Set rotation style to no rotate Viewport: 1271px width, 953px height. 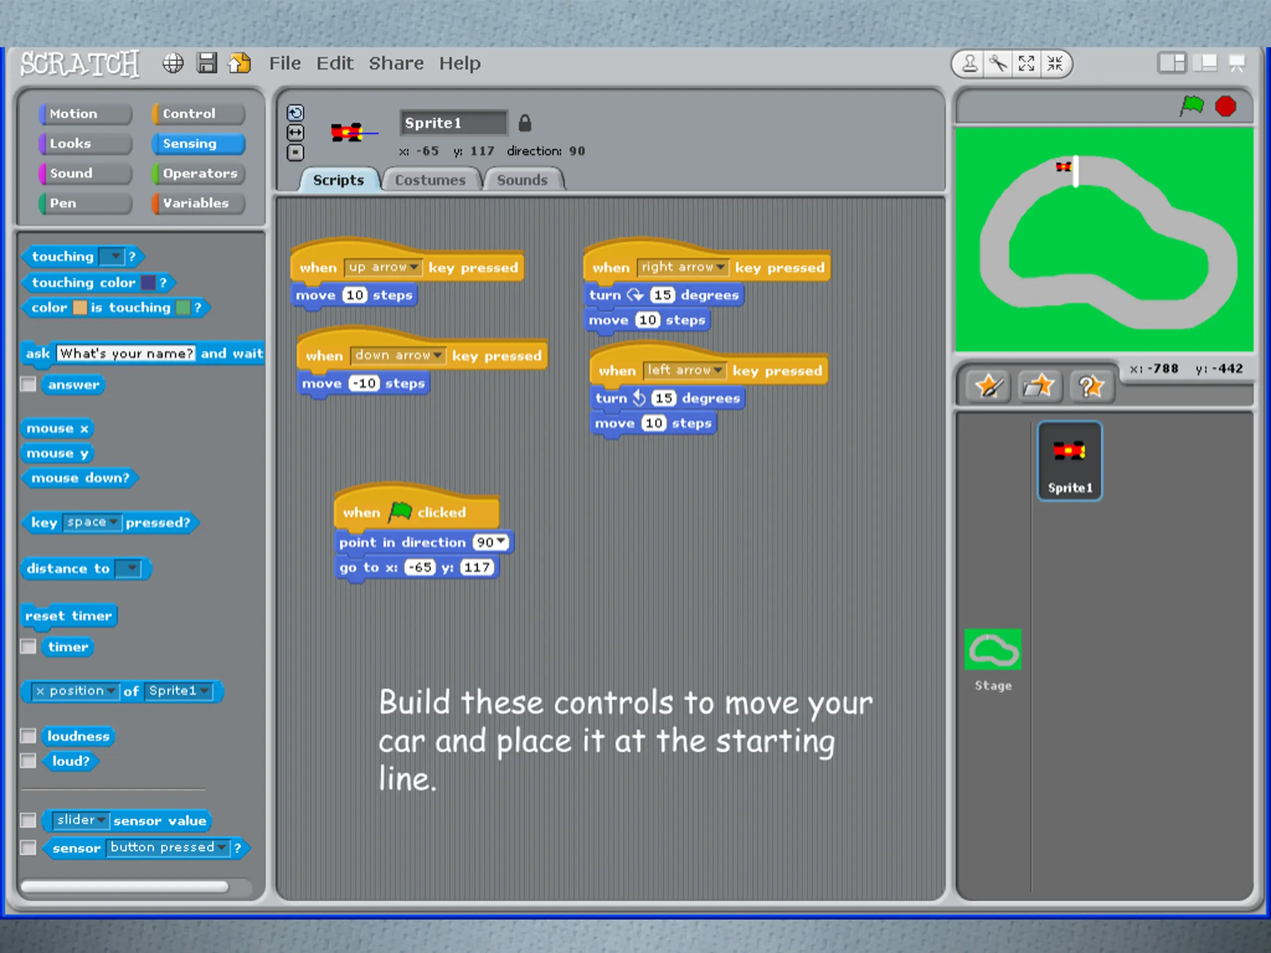point(295,153)
